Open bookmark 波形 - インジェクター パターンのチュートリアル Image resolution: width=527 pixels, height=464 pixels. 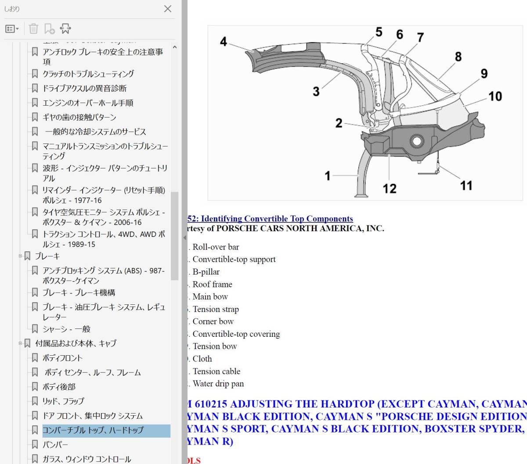click(105, 173)
